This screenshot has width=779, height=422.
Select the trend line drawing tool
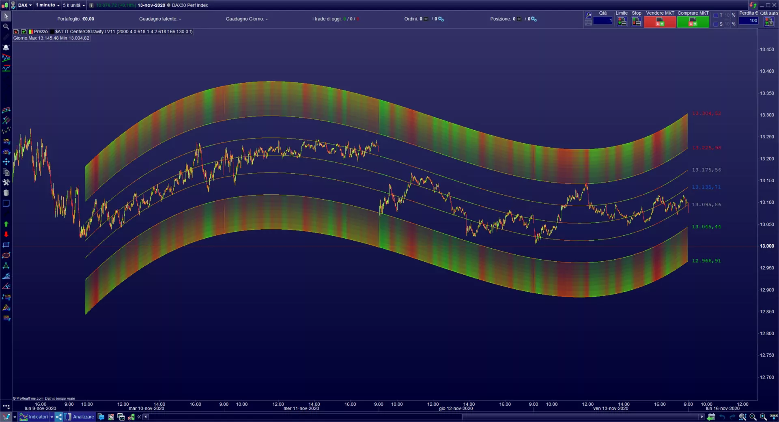point(6,58)
